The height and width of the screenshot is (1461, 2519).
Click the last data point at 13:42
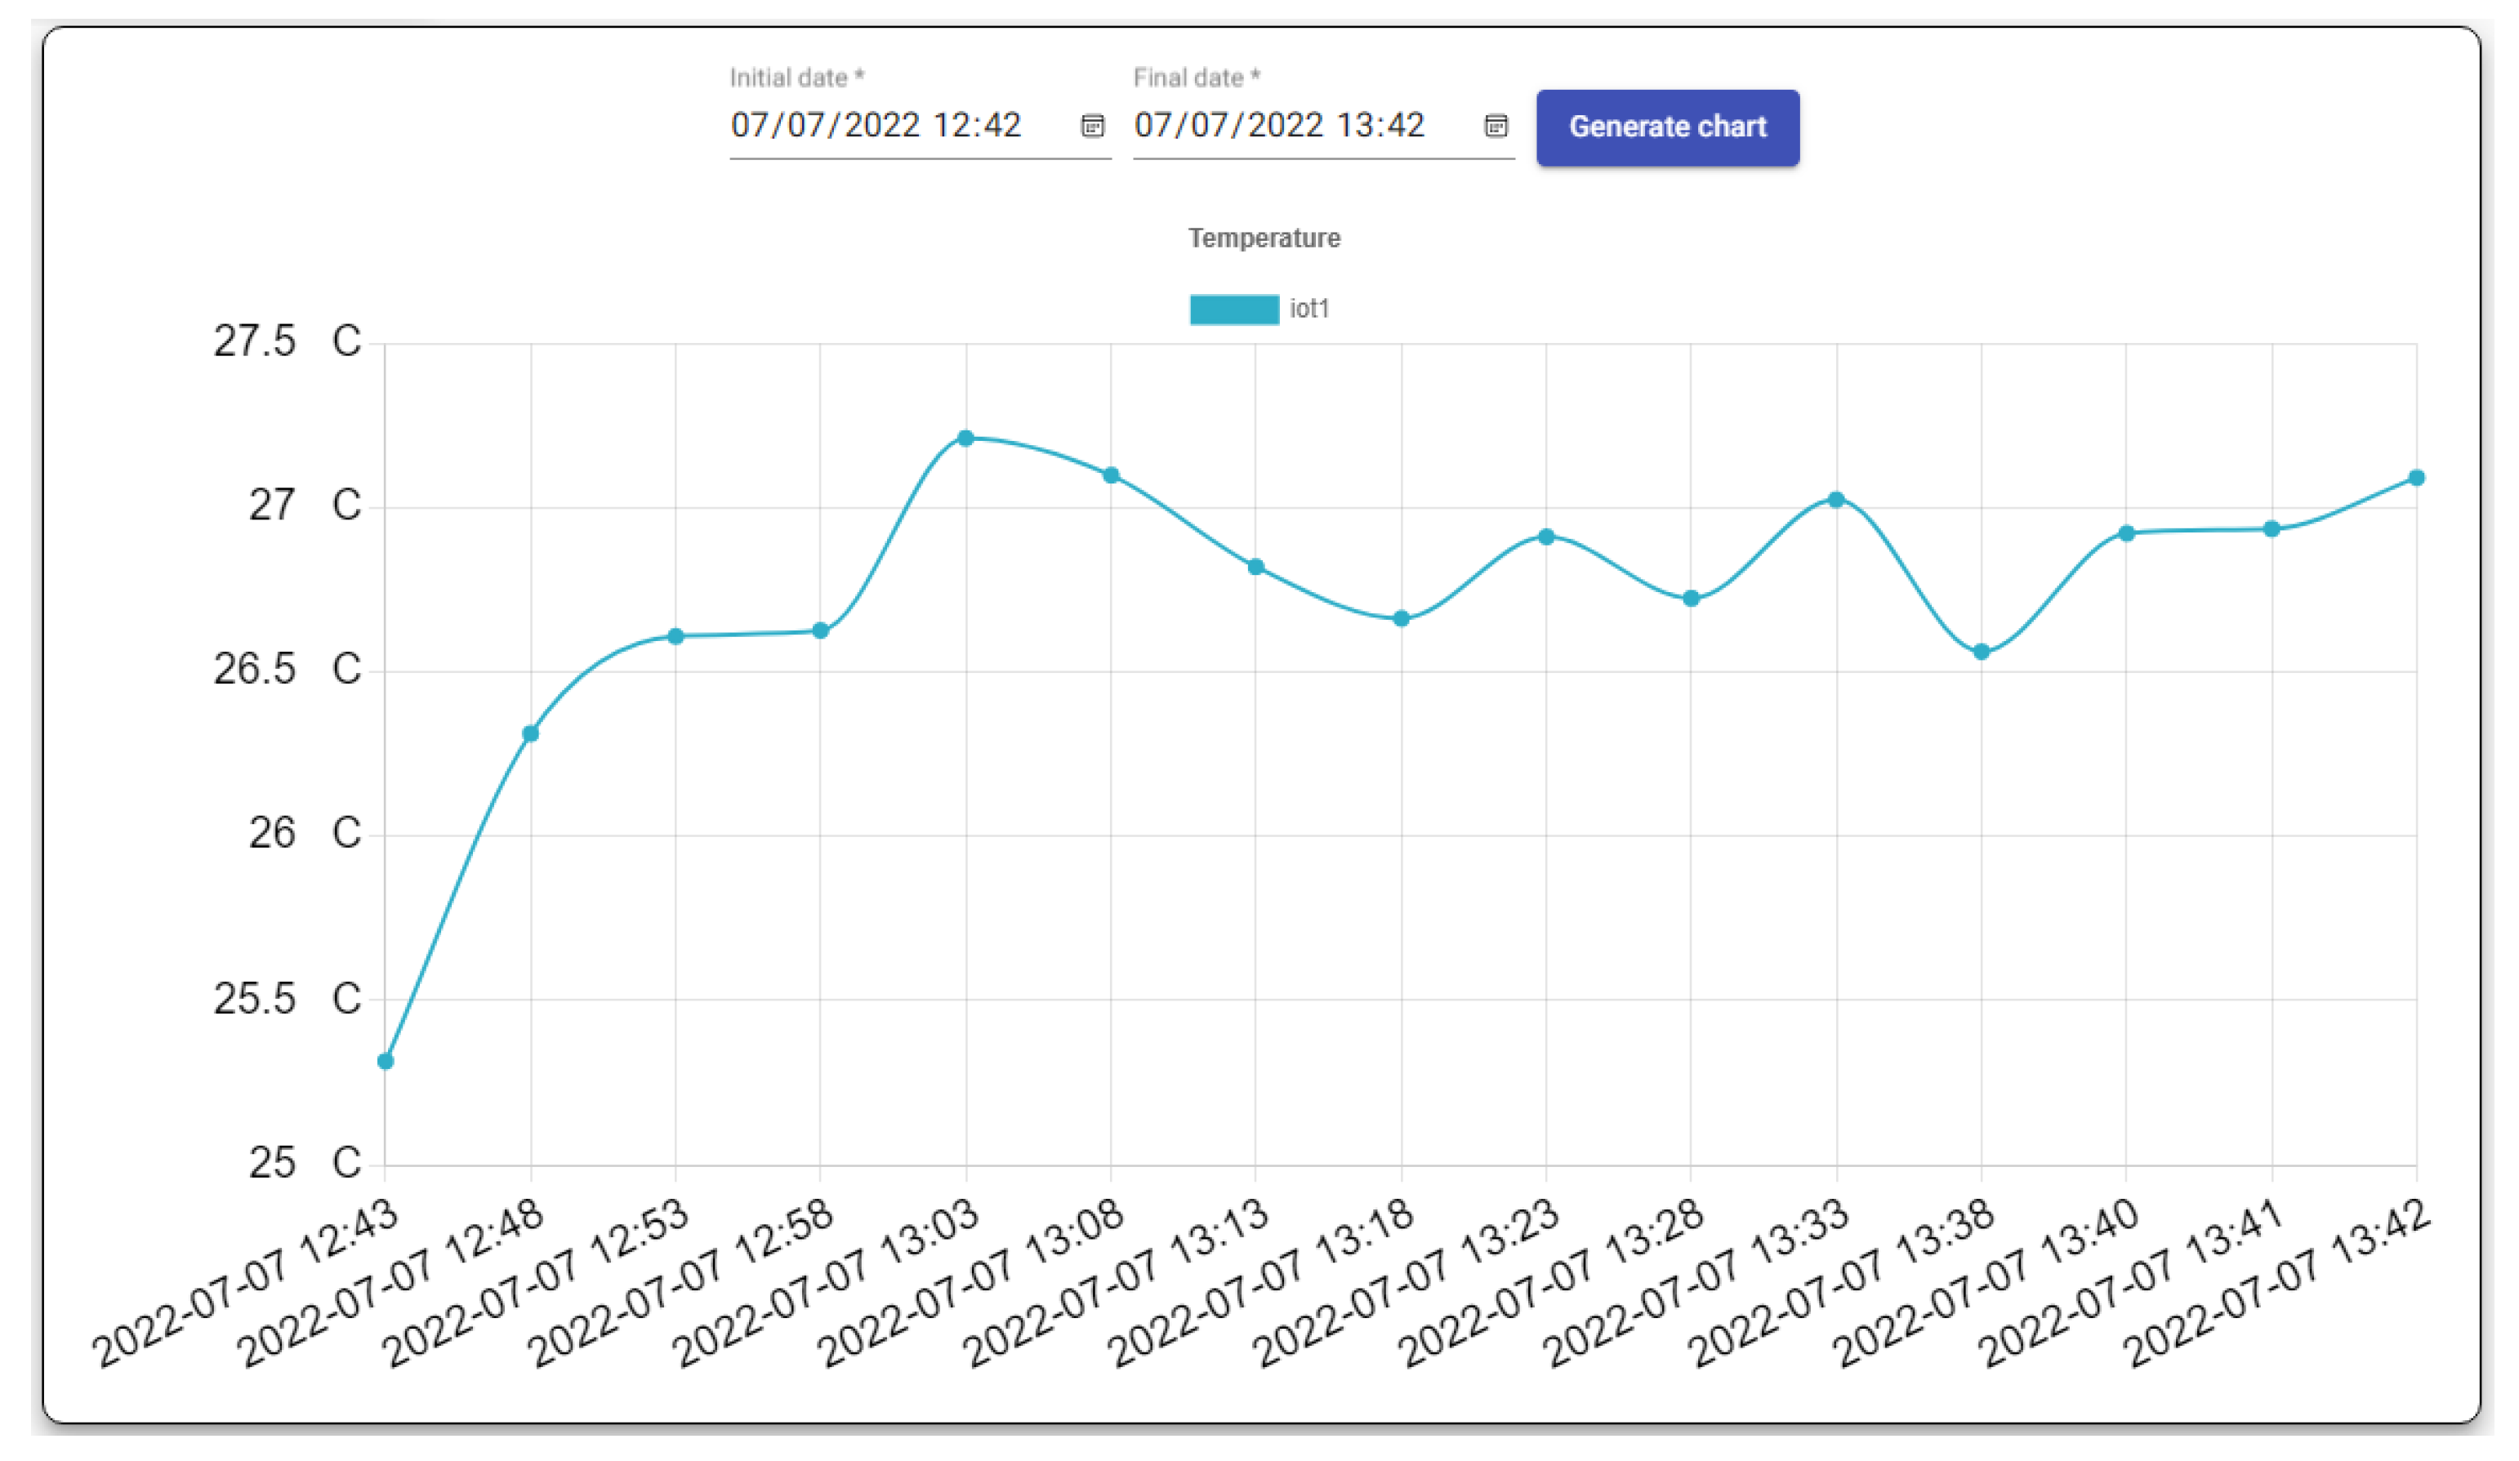point(2416,478)
